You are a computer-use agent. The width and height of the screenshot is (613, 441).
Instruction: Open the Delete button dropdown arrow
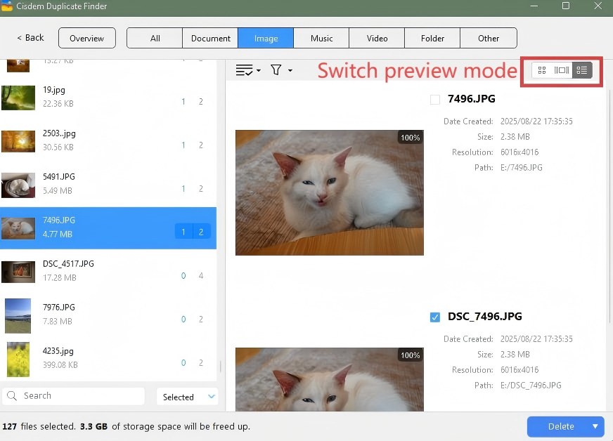[x=594, y=426]
